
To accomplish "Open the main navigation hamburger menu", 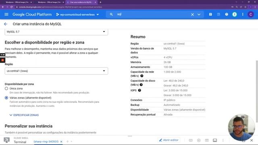I will [x=6, y=14].
